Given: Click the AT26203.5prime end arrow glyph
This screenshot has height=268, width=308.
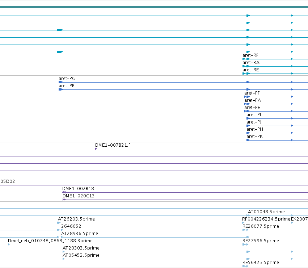Looking at the screenshot, I should (x=59, y=223).
